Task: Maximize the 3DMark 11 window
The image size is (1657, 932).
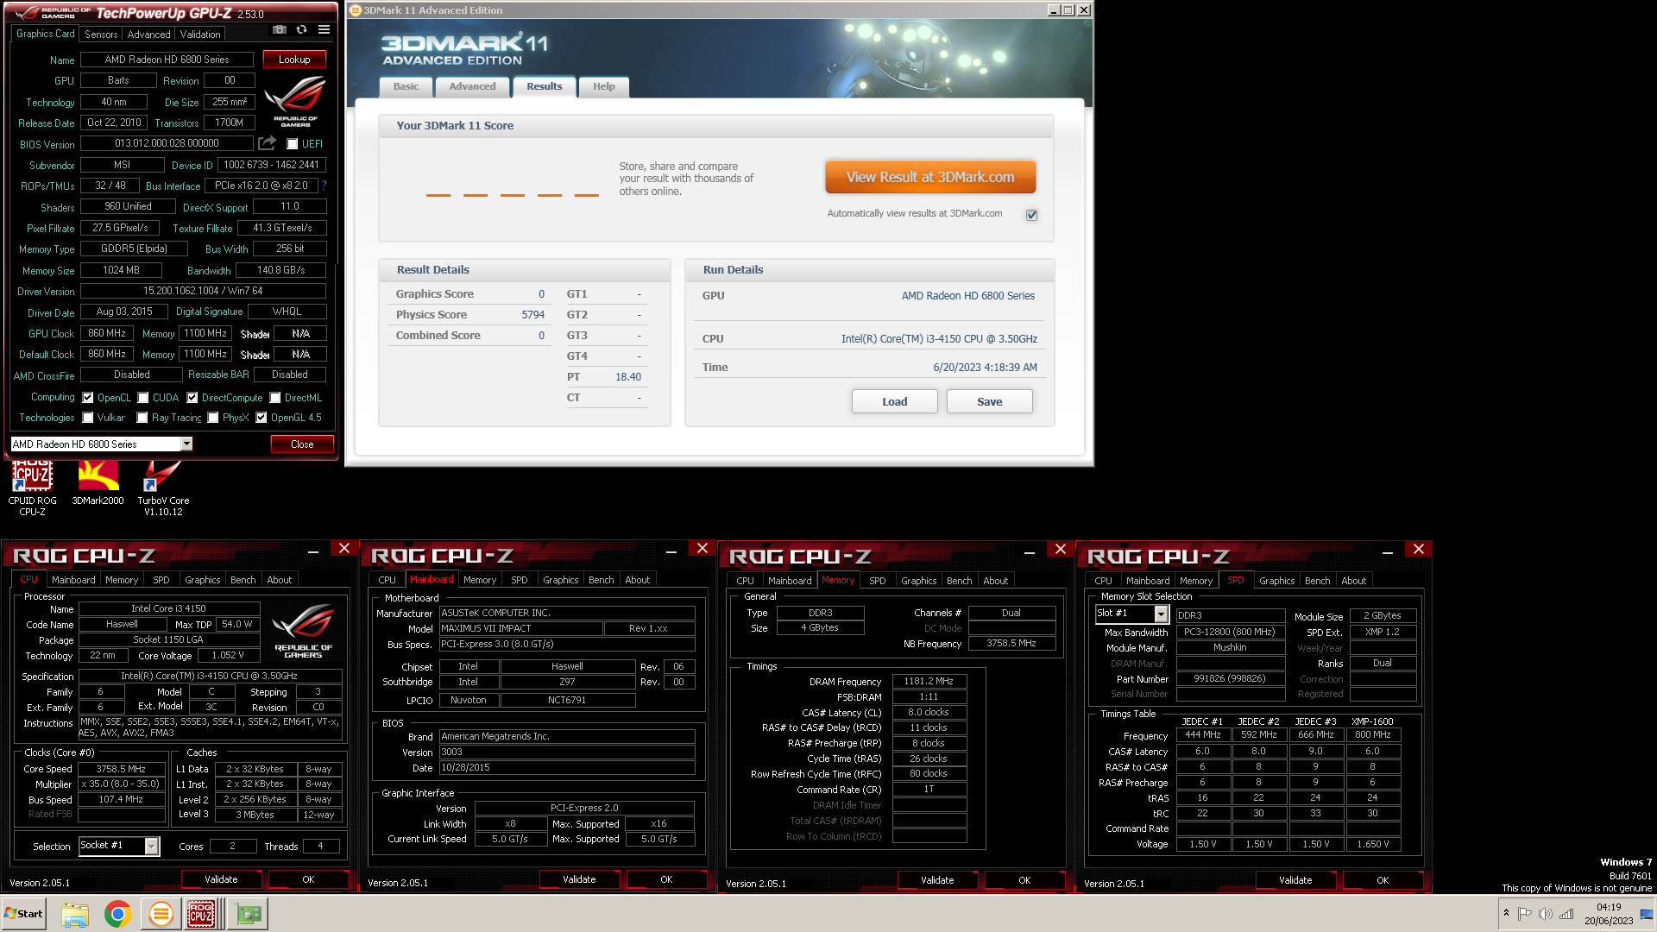Action: pos(1068,10)
